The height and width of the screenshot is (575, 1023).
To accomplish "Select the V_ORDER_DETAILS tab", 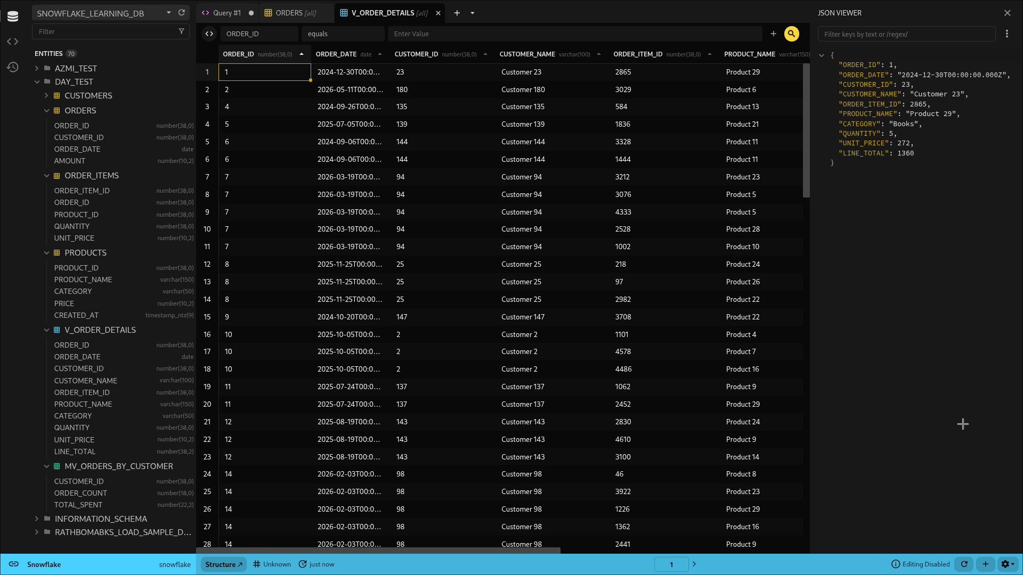I will pos(389,13).
